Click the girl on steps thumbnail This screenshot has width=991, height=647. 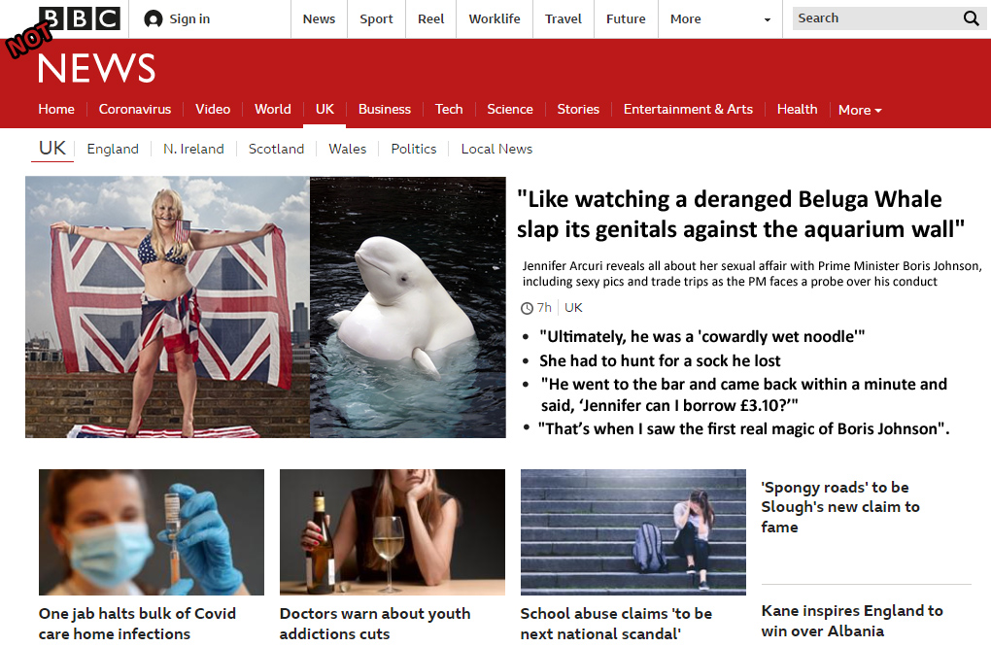(633, 532)
